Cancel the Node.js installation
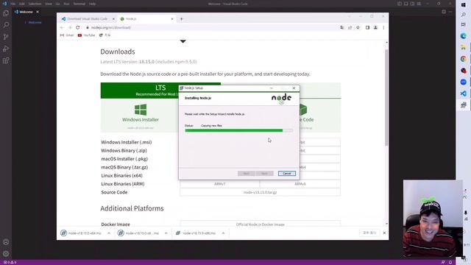The width and height of the screenshot is (471, 265). [x=287, y=174]
